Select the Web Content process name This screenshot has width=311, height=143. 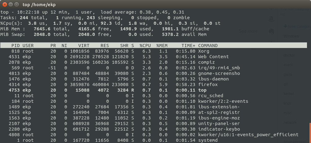point(213,57)
